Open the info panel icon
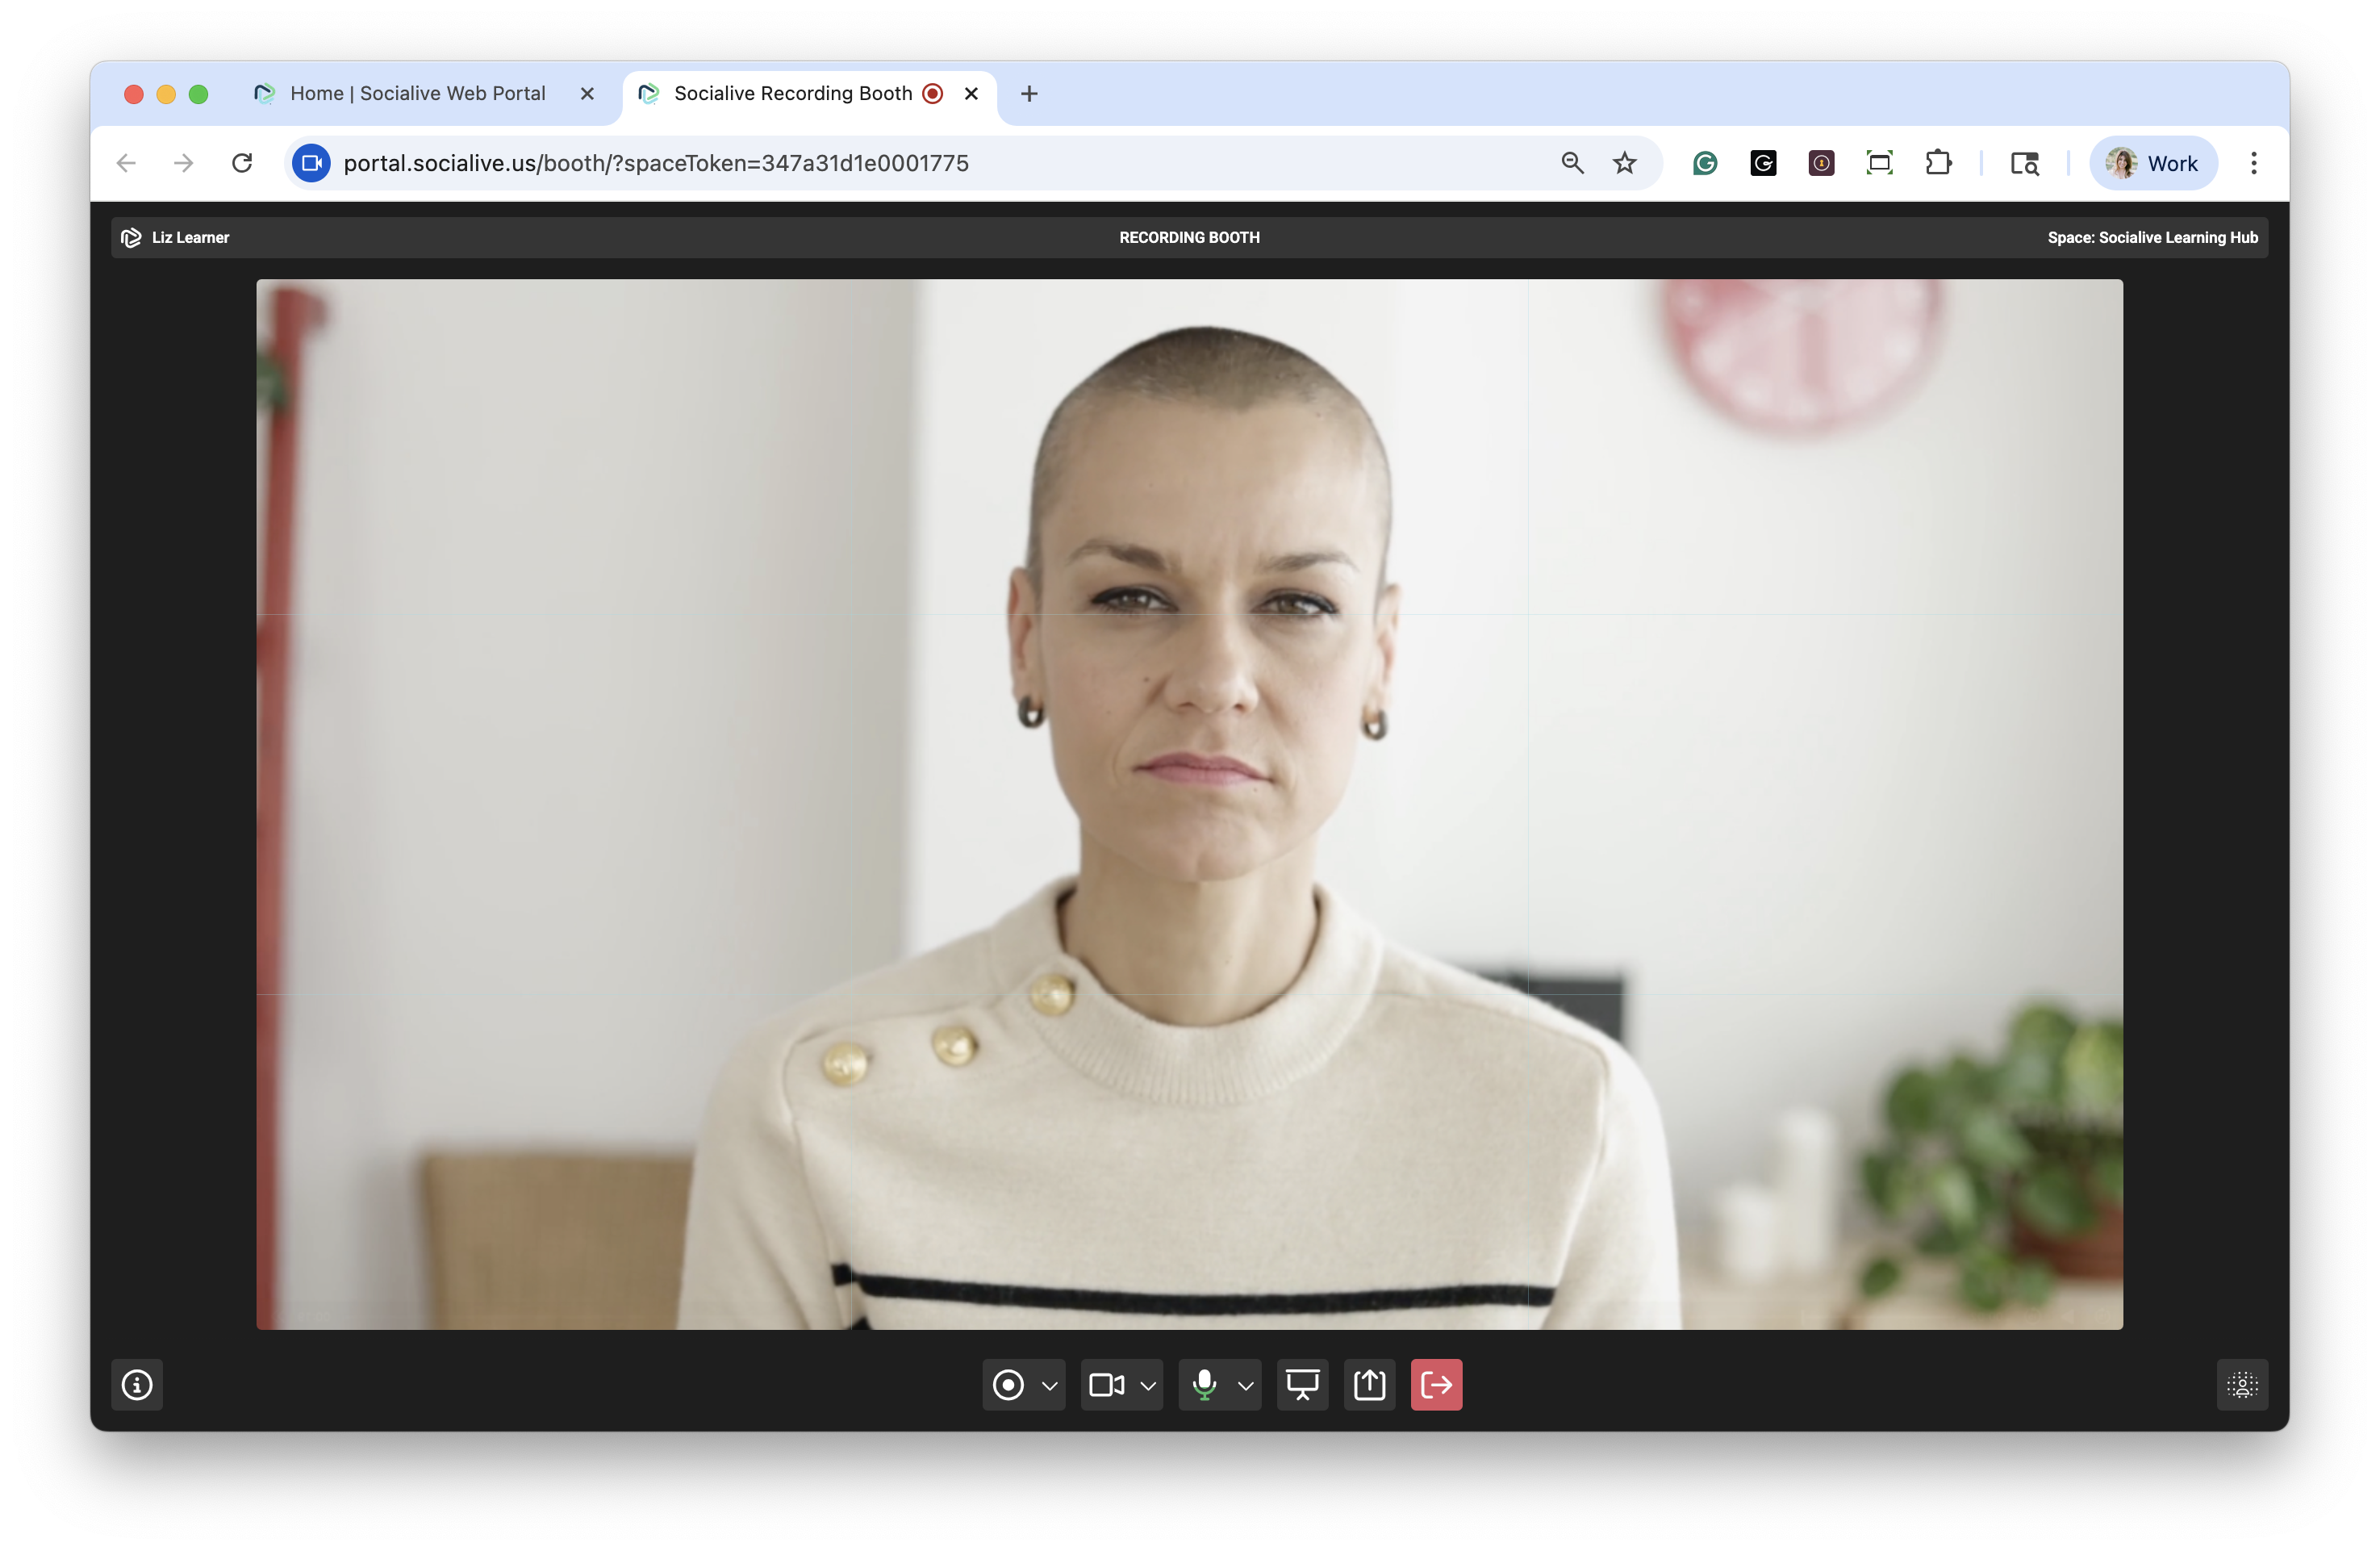 pos(137,1385)
